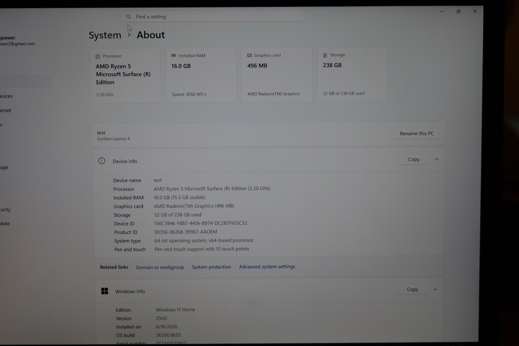Click the Storage drive icon

tap(325, 55)
